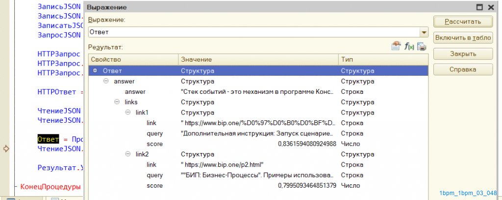The width and height of the screenshot is (502, 200).
Task: Close the Выражение dialog with X
Action: point(492,7)
